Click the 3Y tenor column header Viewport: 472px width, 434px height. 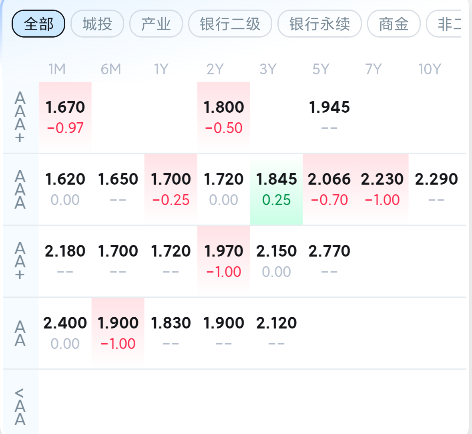(x=268, y=70)
